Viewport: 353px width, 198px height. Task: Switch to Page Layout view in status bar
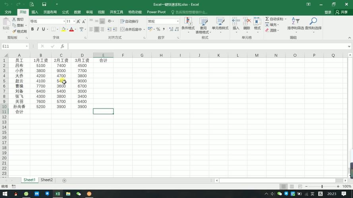pyautogui.click(x=292, y=187)
